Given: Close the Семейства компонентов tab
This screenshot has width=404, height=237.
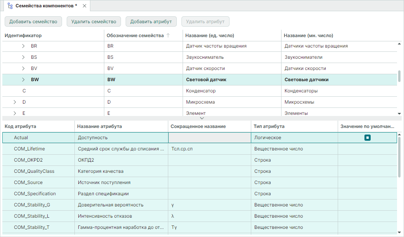Looking at the screenshot, I should [x=84, y=6].
